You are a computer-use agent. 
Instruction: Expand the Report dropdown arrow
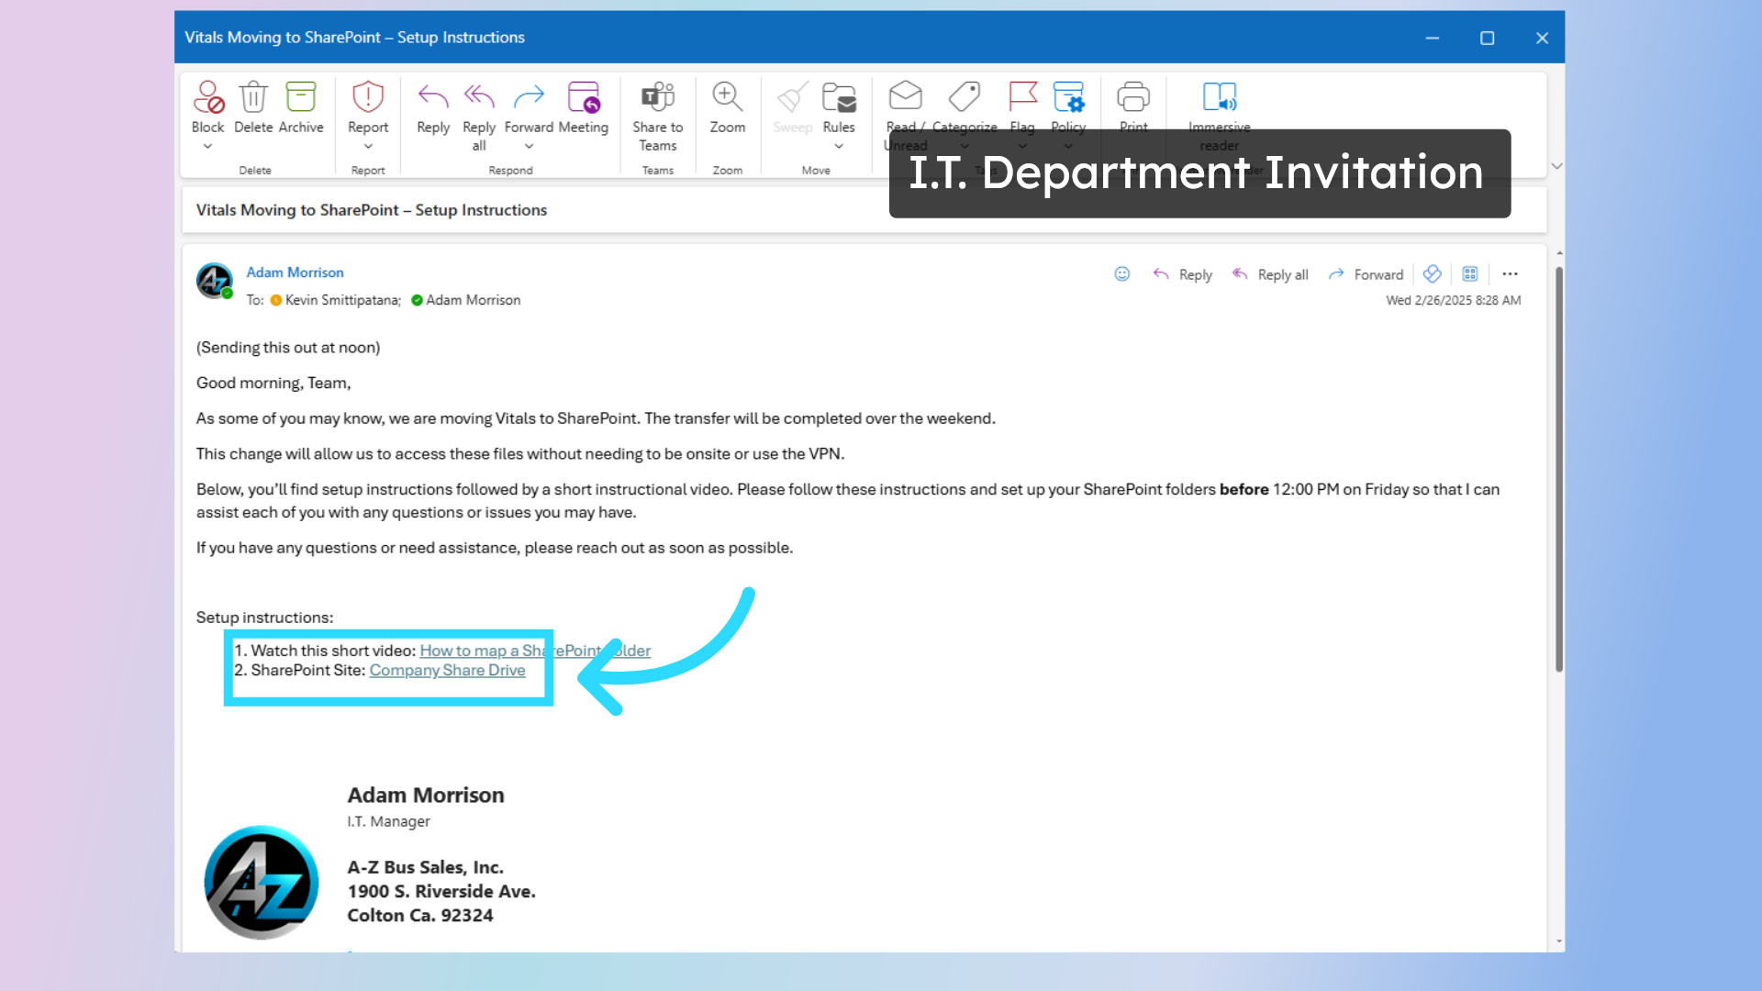tap(368, 147)
